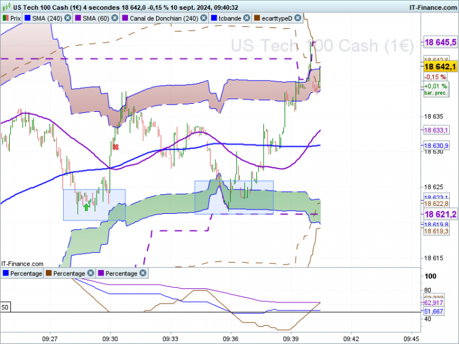Select the +0,01 % bar. prec. label

tap(436, 89)
